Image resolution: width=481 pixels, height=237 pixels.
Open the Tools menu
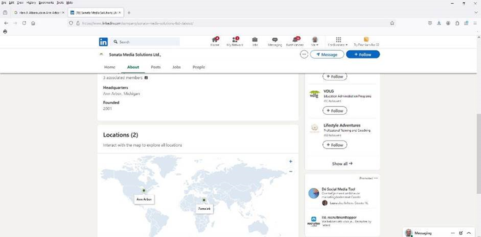[60, 2]
